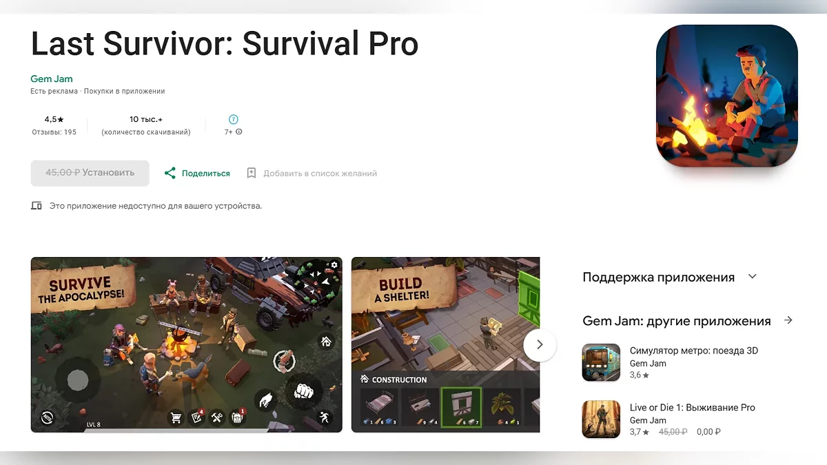827x465 pixels.
Task: Click the Поделиться share link text
Action: click(x=206, y=174)
